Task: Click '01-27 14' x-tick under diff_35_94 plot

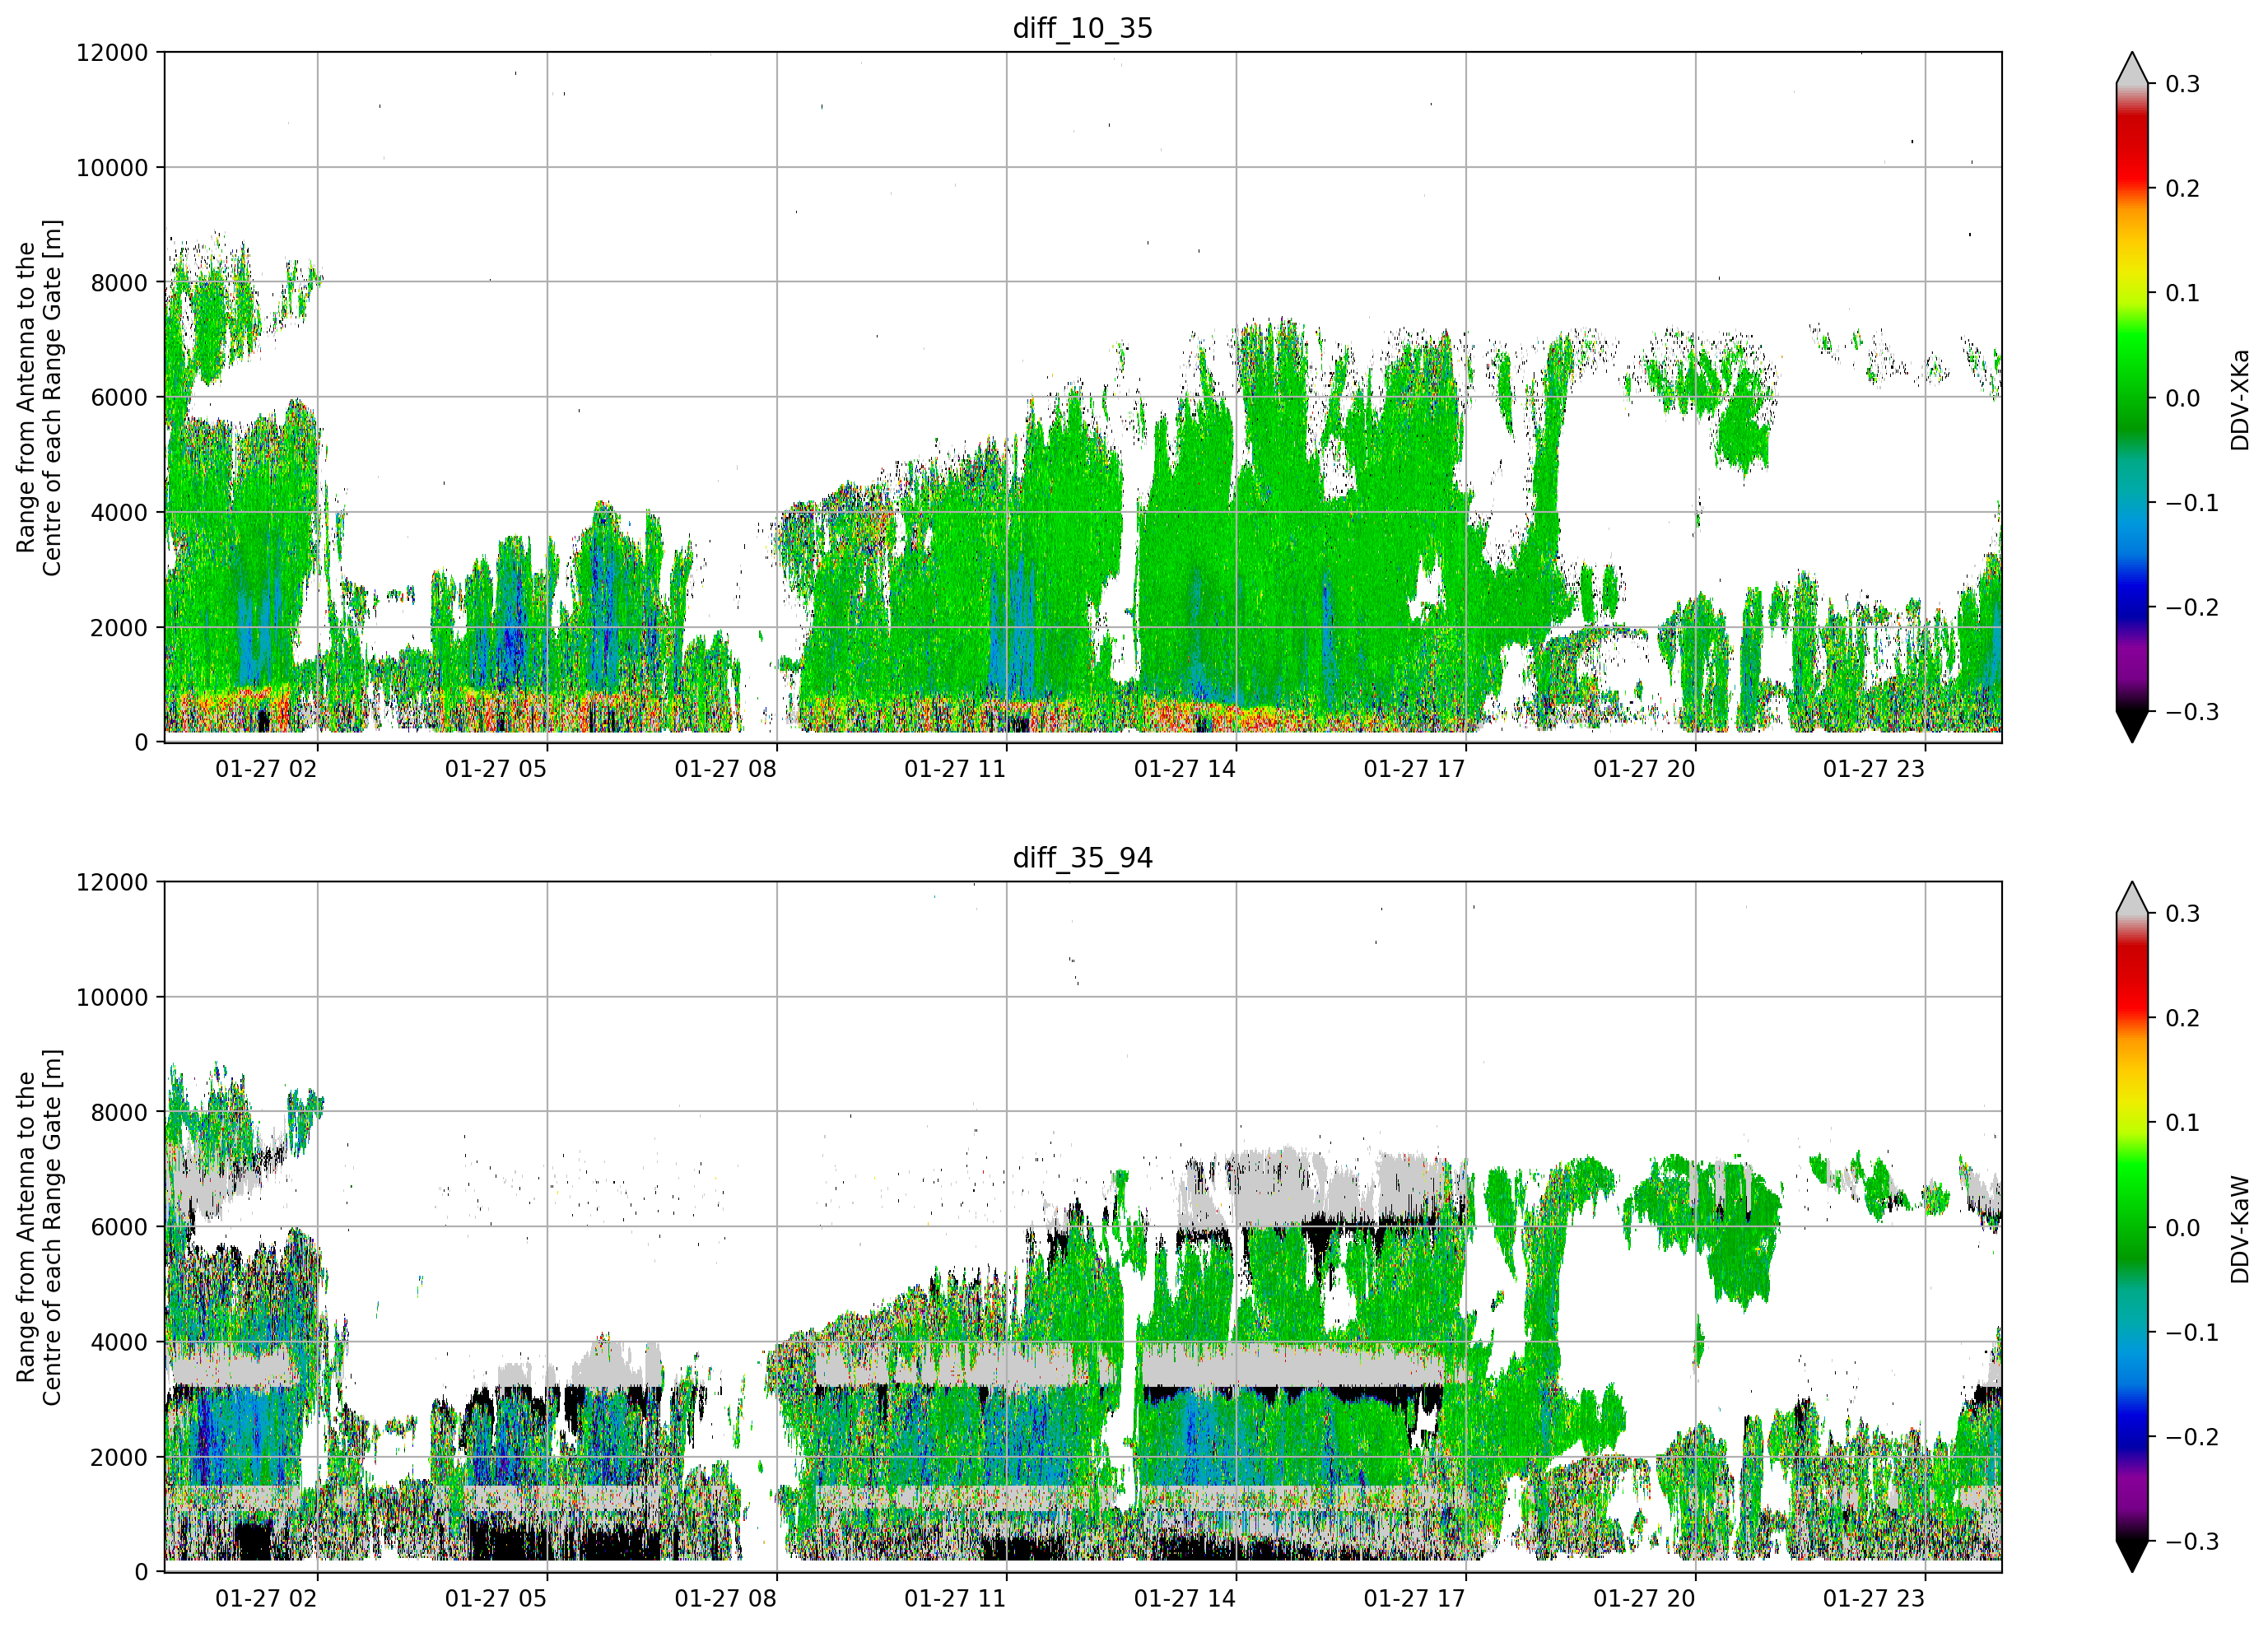Action: point(1185,1599)
